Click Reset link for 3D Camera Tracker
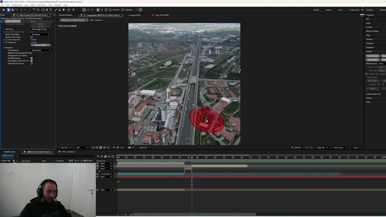Screen dimensions: 386x217 pyautogui.click(x=33, y=21)
